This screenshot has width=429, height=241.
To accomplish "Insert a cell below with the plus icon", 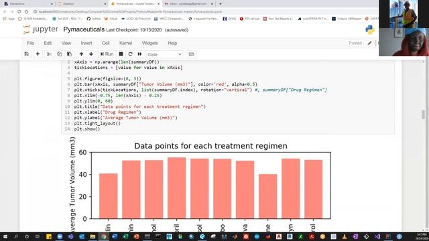I will coord(38,54).
